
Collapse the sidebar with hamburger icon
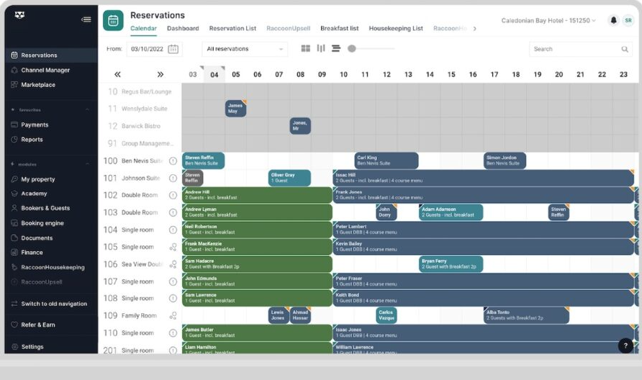(86, 19)
